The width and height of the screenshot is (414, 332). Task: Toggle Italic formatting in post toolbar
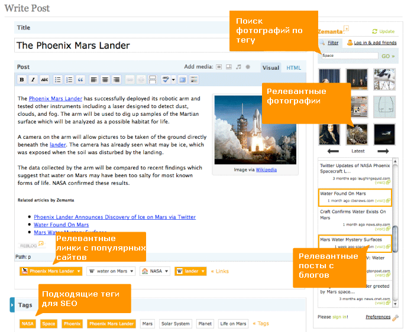tap(33, 79)
